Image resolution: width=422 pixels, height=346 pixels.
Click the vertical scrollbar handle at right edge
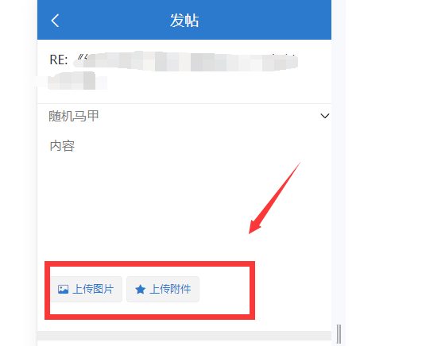(339, 334)
